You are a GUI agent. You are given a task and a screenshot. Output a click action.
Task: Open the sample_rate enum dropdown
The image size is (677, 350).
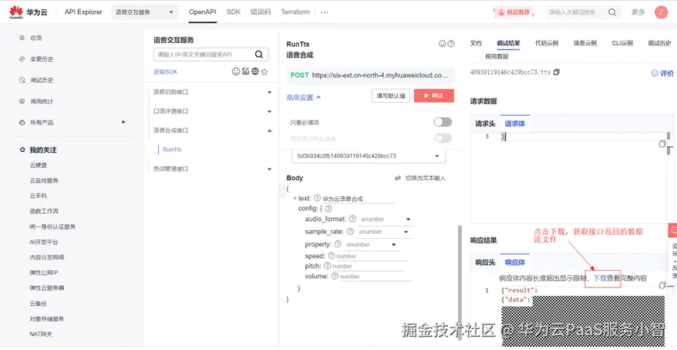(x=384, y=232)
